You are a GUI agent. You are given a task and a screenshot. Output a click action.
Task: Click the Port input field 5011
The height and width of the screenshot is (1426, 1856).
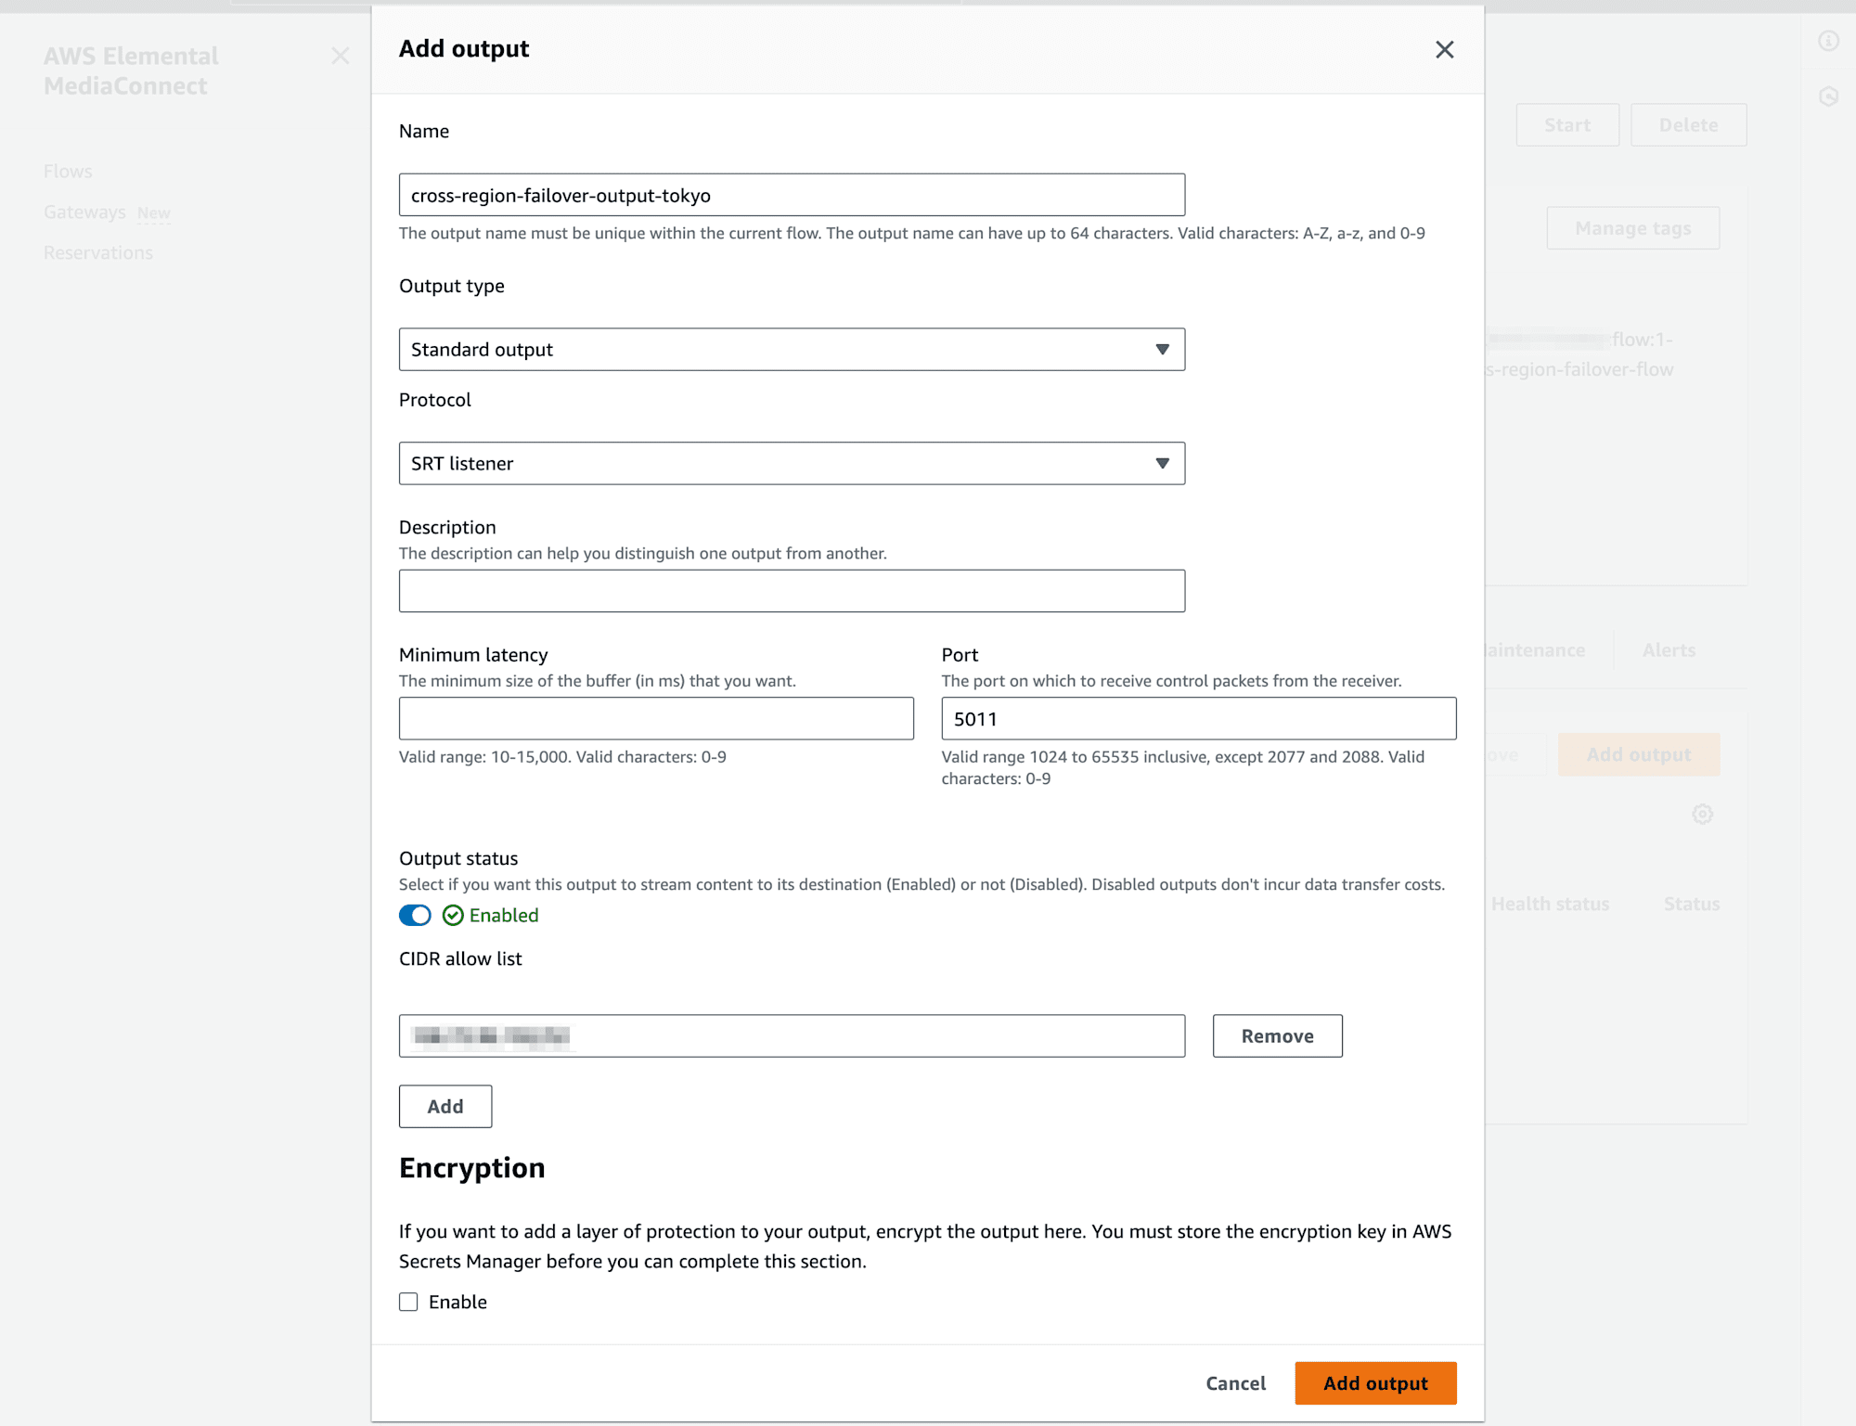[x=1198, y=717]
